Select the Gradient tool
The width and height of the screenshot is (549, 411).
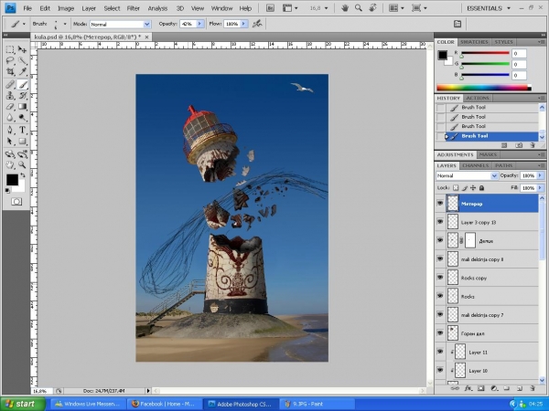pos(22,107)
